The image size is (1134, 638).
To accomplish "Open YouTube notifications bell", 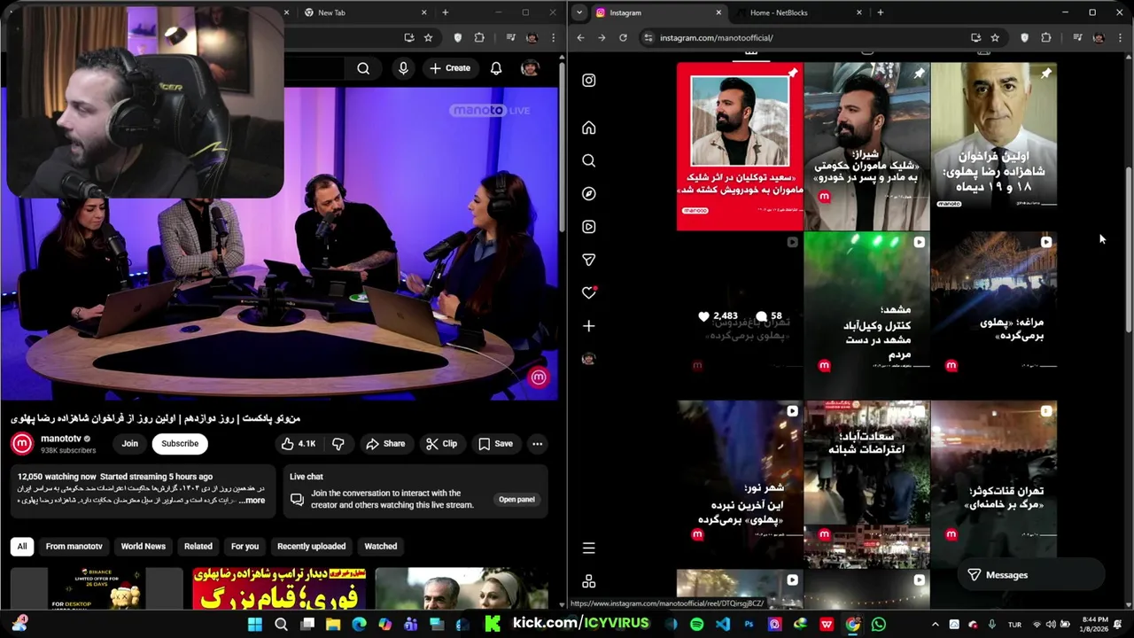I will point(496,68).
